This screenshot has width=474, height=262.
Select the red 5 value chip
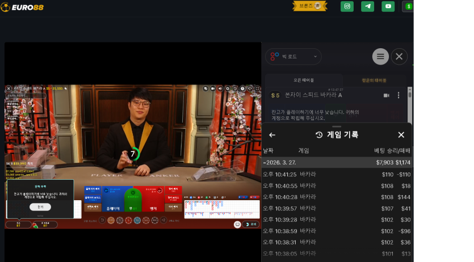pyautogui.click(x=128, y=221)
